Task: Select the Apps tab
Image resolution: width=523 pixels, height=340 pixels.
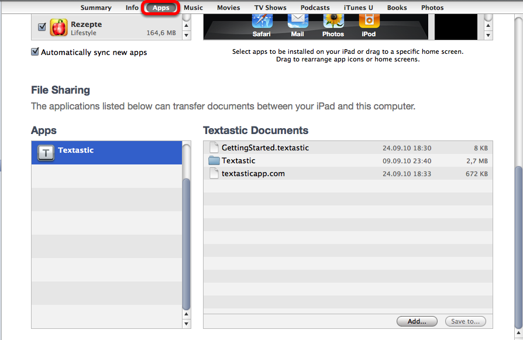Action: pyautogui.click(x=161, y=8)
